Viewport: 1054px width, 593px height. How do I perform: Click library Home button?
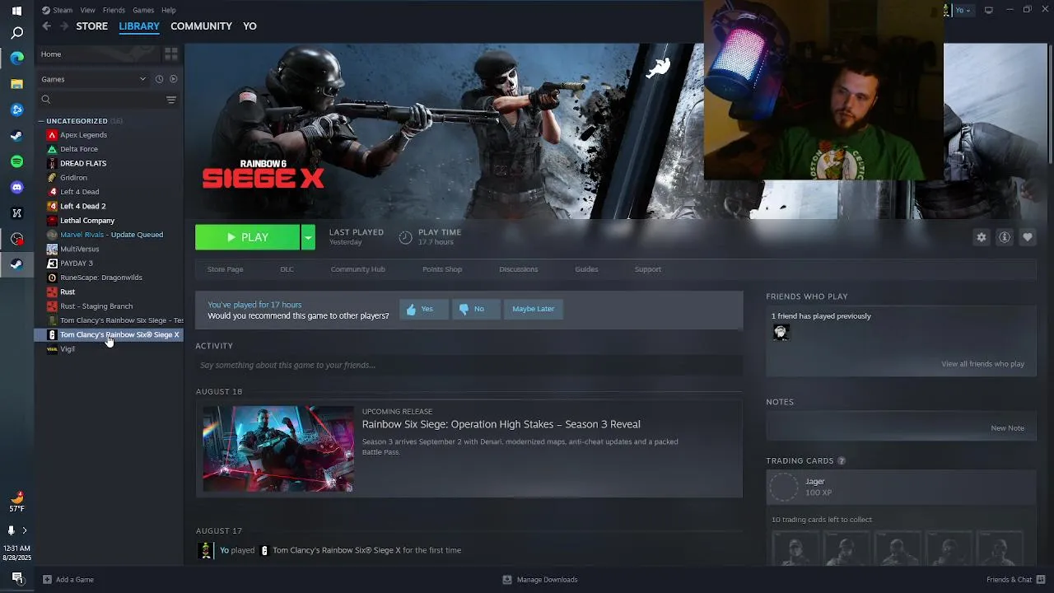98,54
